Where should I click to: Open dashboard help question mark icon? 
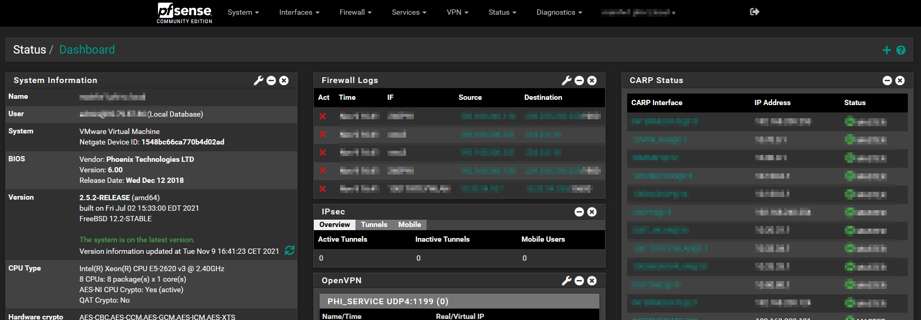tap(901, 50)
